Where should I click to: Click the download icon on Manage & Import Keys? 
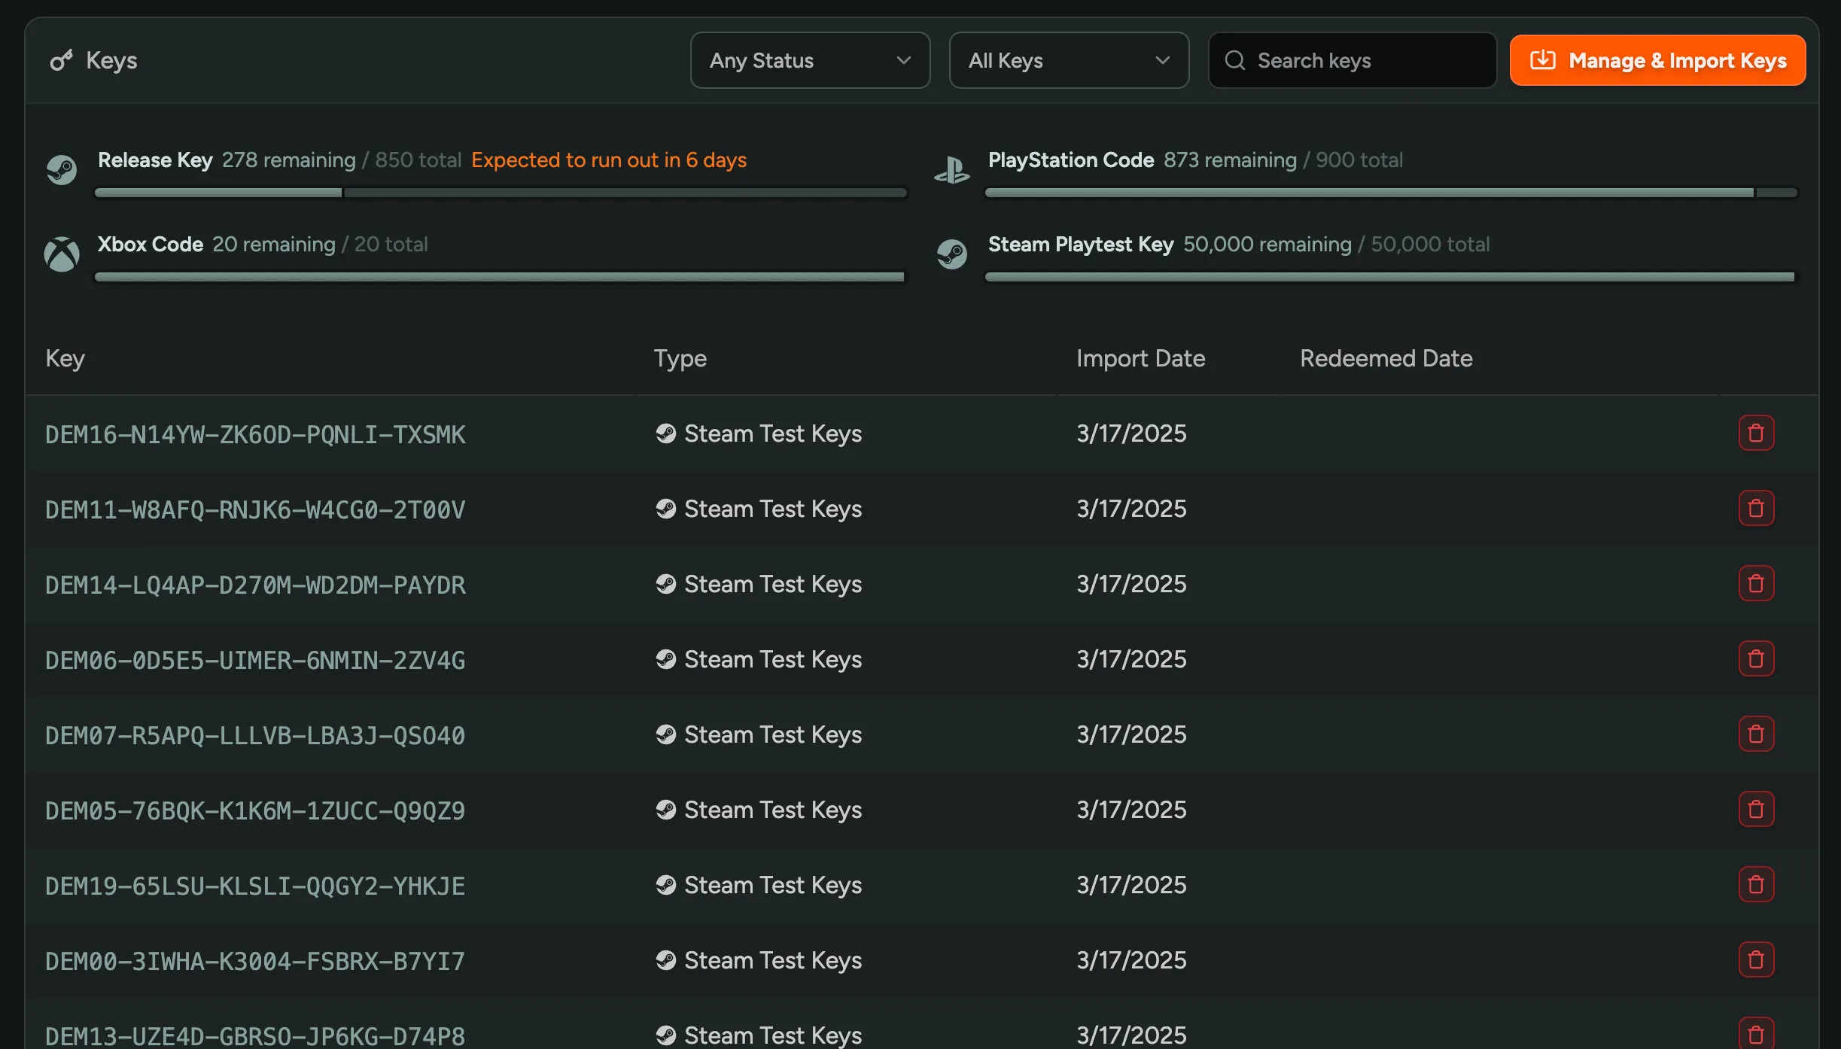click(1544, 60)
